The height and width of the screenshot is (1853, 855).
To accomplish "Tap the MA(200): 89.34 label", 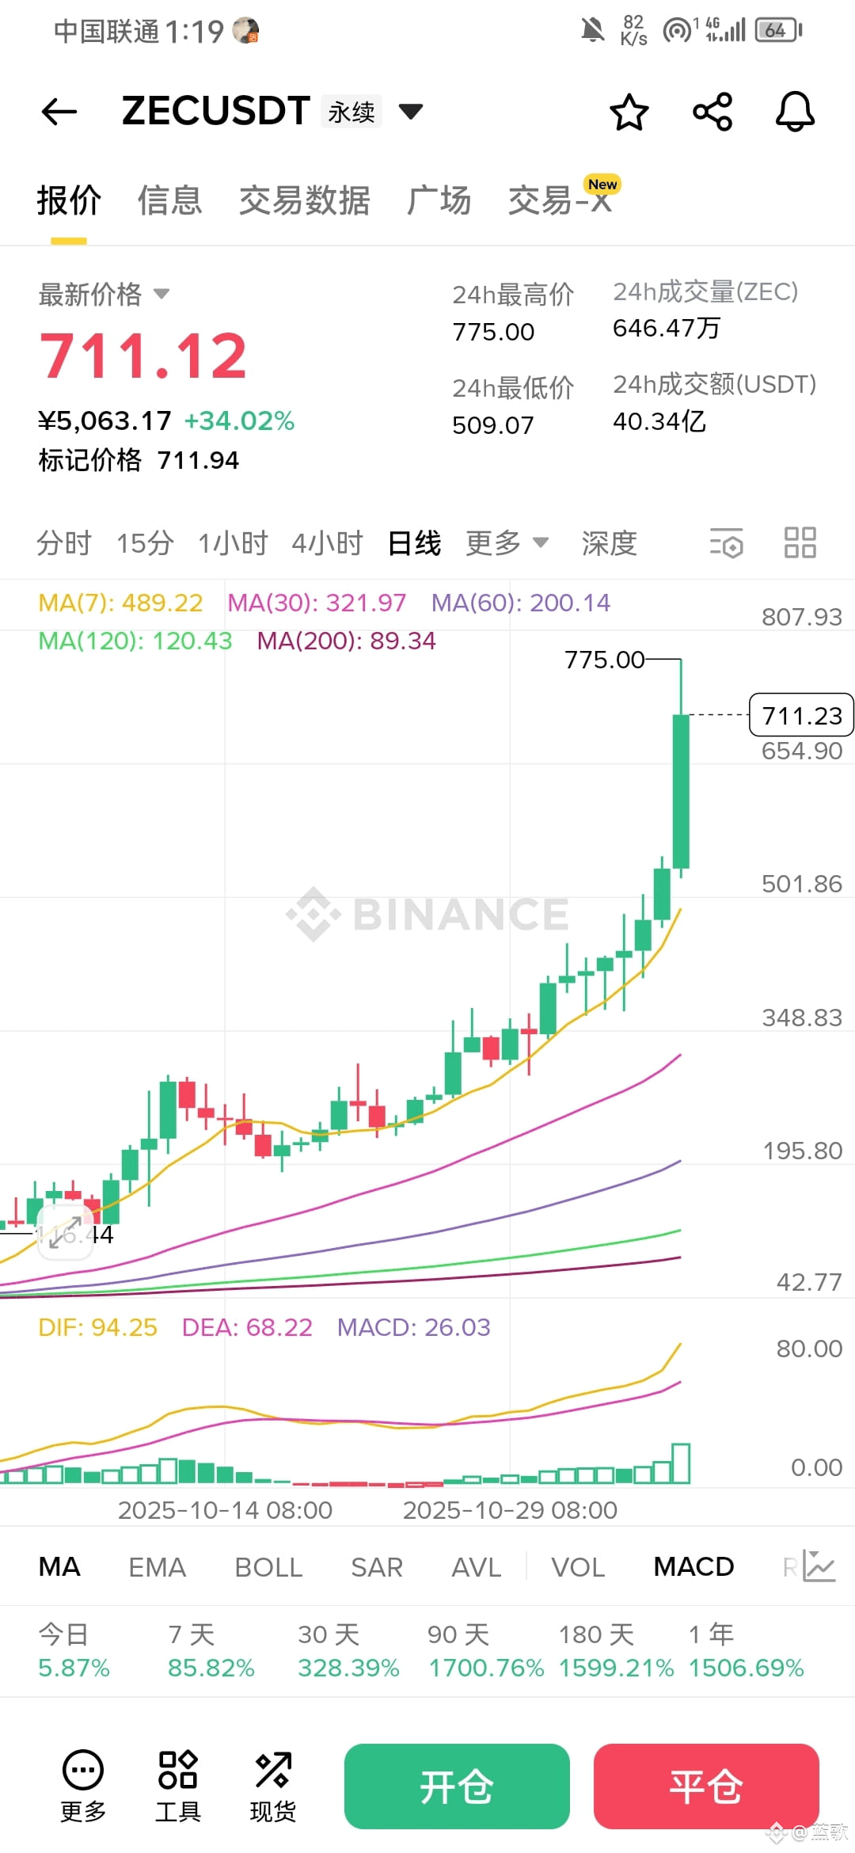I will click(347, 641).
